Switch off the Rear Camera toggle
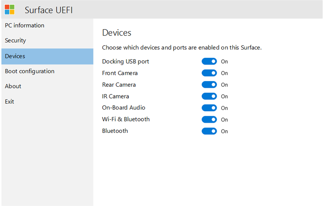 (209, 85)
